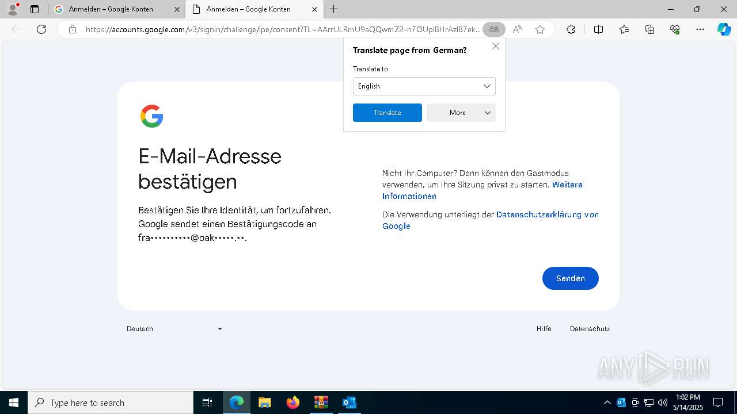Image resolution: width=737 pixels, height=414 pixels.
Task: Click the Senden button
Action: pyautogui.click(x=570, y=278)
